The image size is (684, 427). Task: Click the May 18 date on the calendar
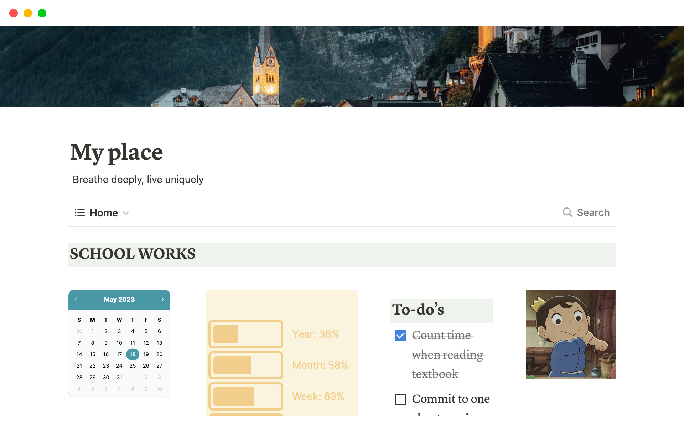pyautogui.click(x=133, y=354)
